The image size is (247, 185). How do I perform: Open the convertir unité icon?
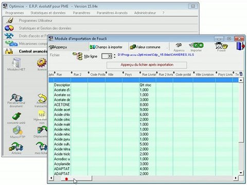click(x=16, y=118)
